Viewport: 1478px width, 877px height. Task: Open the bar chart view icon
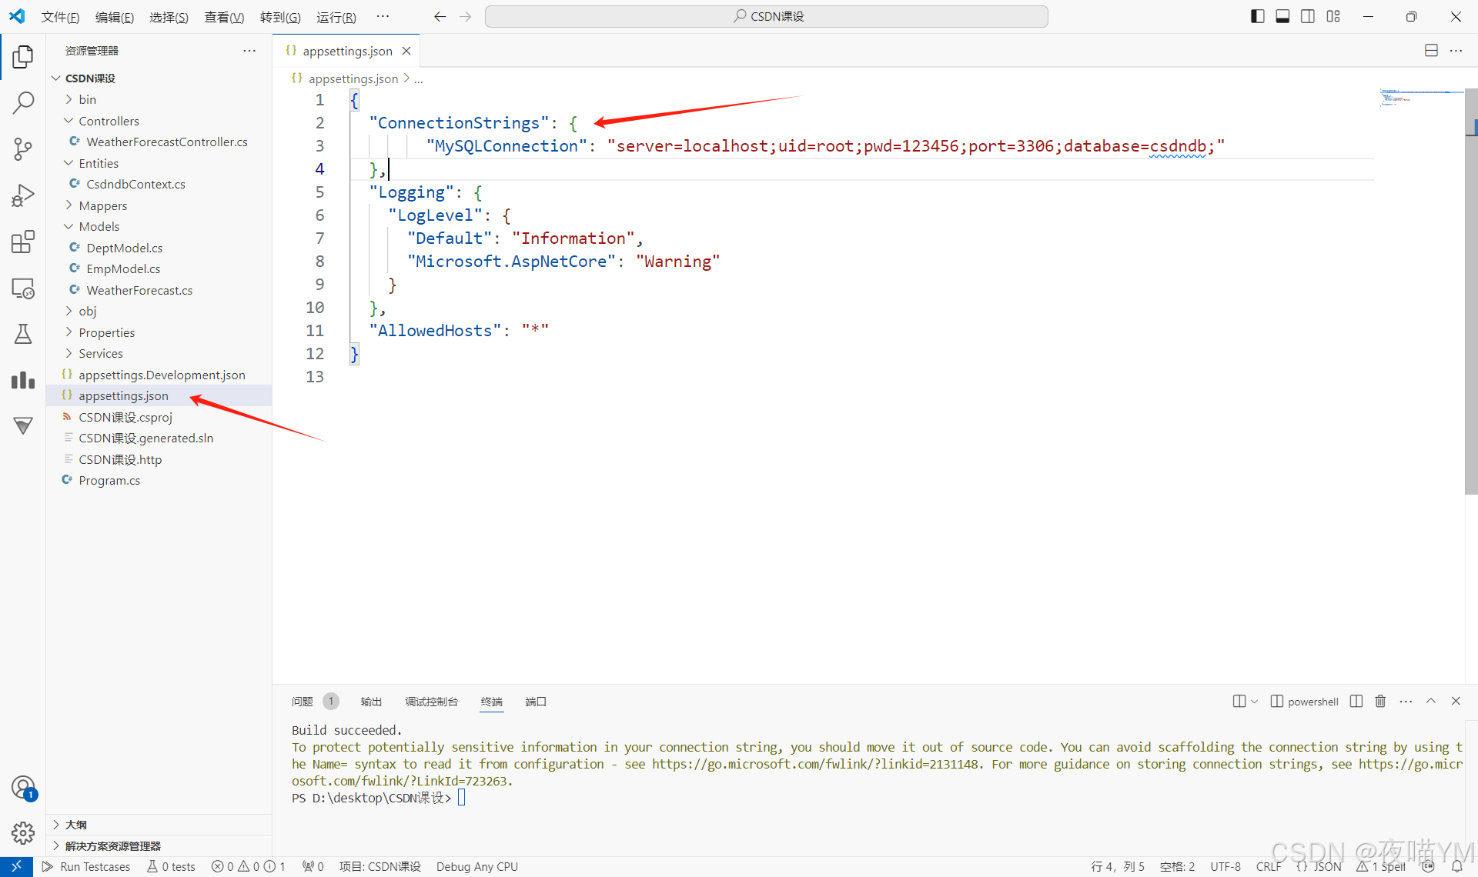click(23, 380)
